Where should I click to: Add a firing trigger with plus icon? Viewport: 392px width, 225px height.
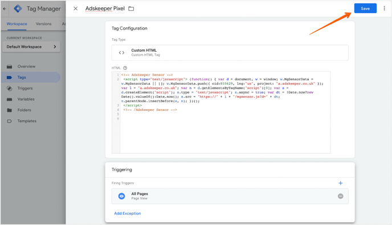[341, 183]
